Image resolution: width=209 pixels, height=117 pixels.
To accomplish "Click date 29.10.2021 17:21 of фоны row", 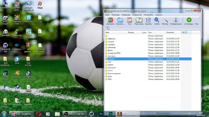I will pos(173,50).
